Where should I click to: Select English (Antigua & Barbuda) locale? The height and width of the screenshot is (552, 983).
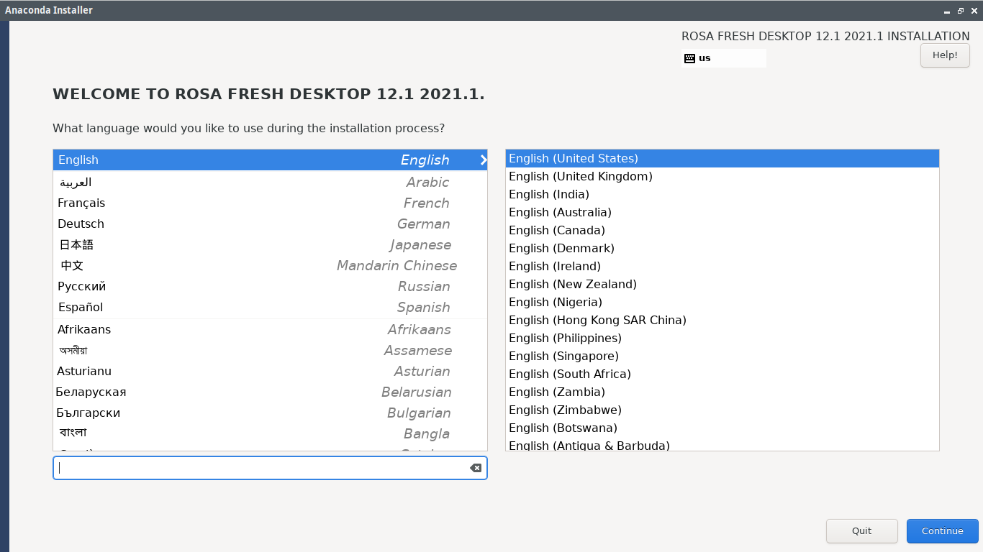(722, 444)
